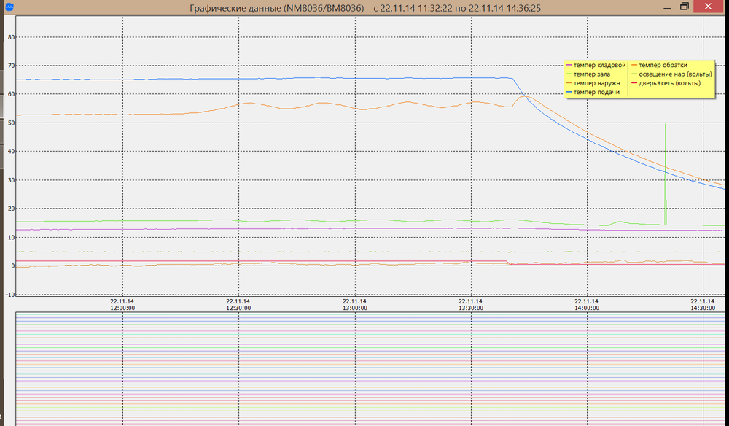Click the 22.11.14 12:00:00 axis timestamp
The image size is (729, 426).
click(122, 304)
